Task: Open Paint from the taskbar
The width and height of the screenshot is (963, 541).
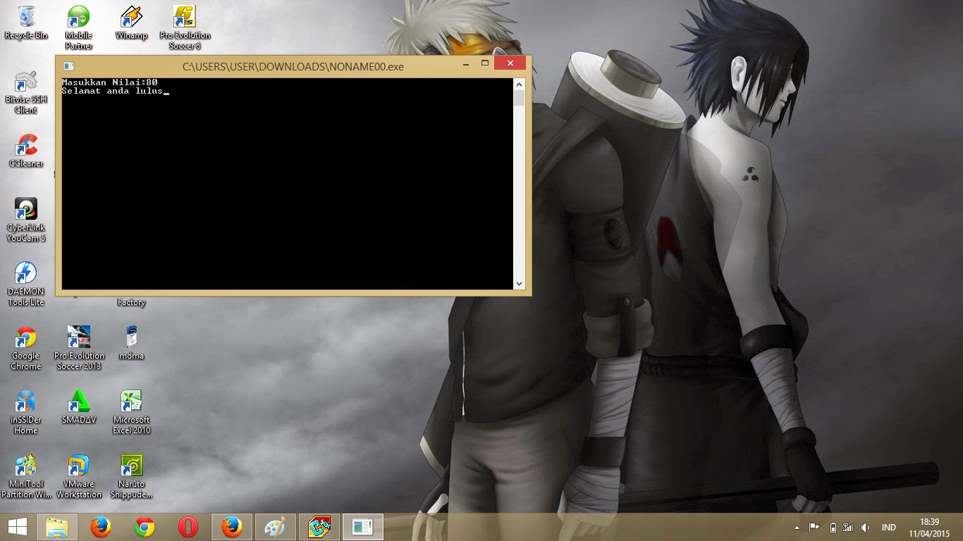Action: [276, 527]
